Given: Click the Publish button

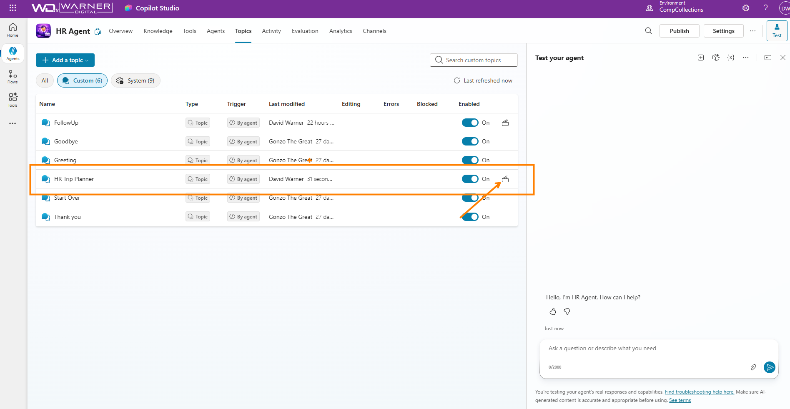Looking at the screenshot, I should click(x=679, y=31).
